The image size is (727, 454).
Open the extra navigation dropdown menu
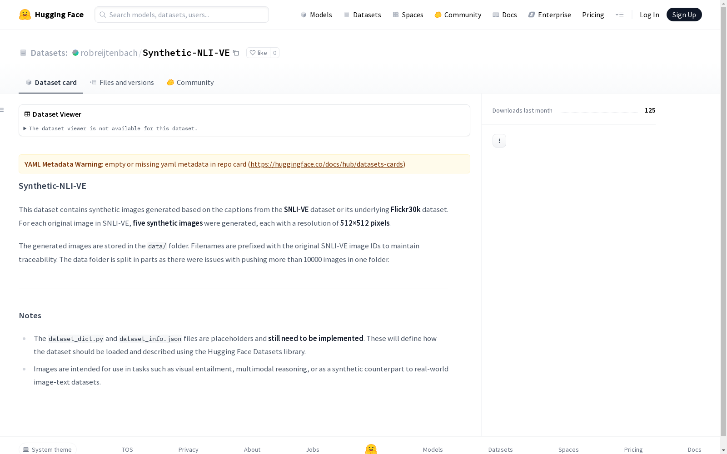coord(619,15)
